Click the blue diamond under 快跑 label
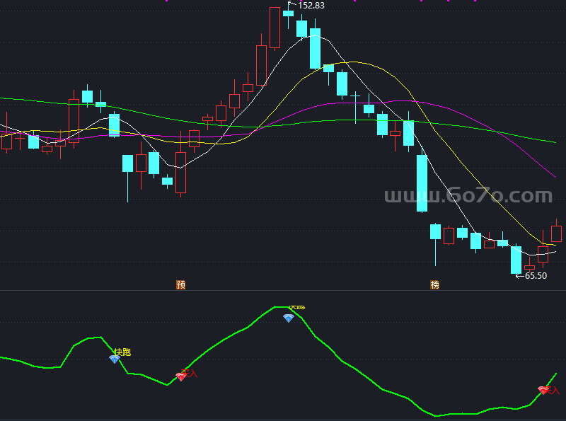This screenshot has width=566, height=421. (114, 359)
